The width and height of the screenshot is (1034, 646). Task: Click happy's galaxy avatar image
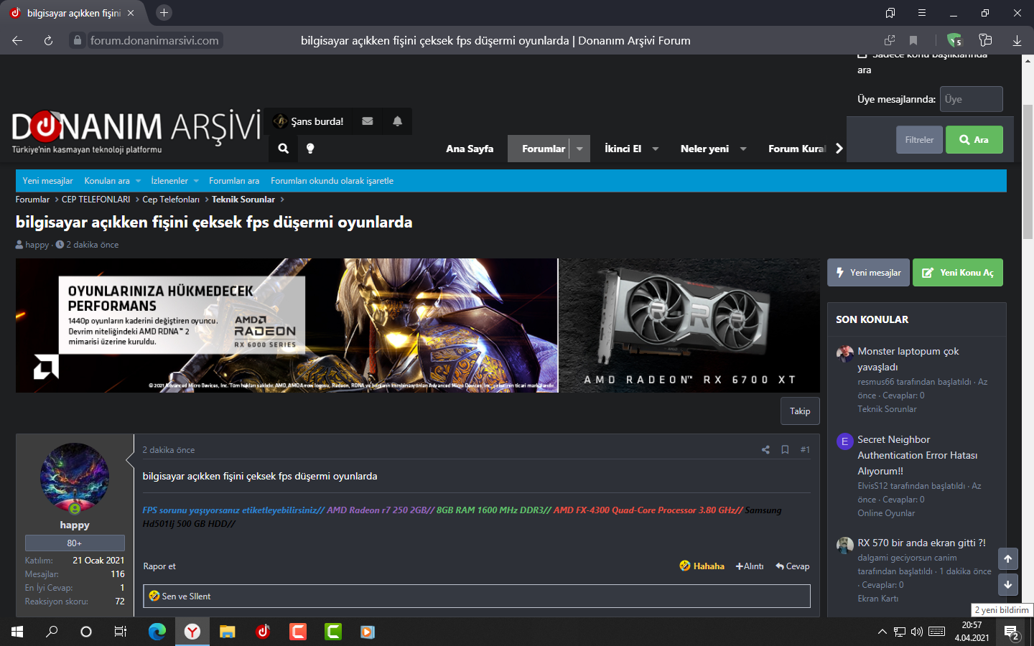[x=75, y=477]
